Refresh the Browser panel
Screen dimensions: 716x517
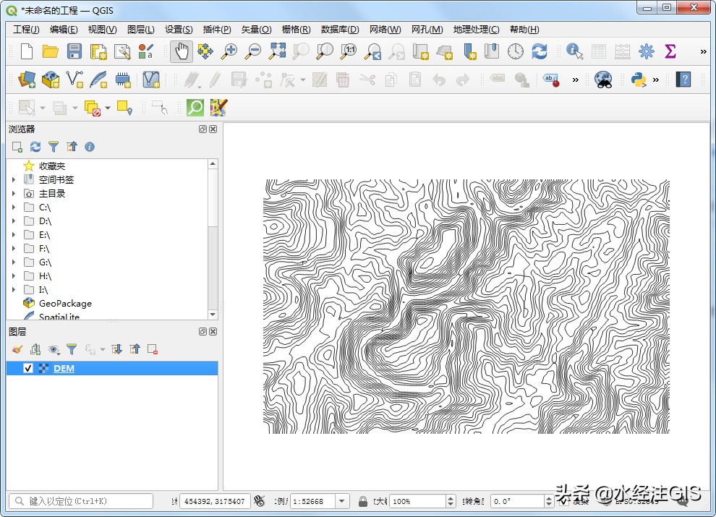tap(35, 147)
